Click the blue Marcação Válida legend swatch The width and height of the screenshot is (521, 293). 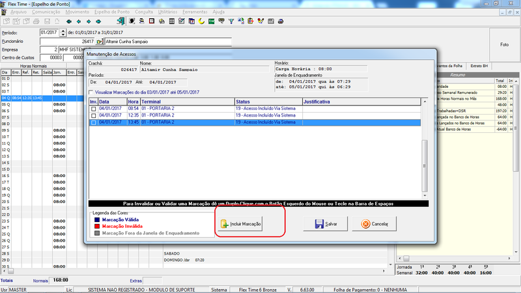97,219
